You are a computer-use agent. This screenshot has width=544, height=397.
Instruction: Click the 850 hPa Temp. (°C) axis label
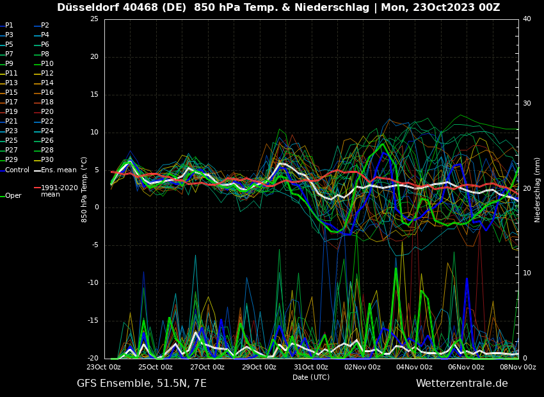[84, 189]
